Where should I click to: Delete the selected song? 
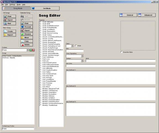27,45
